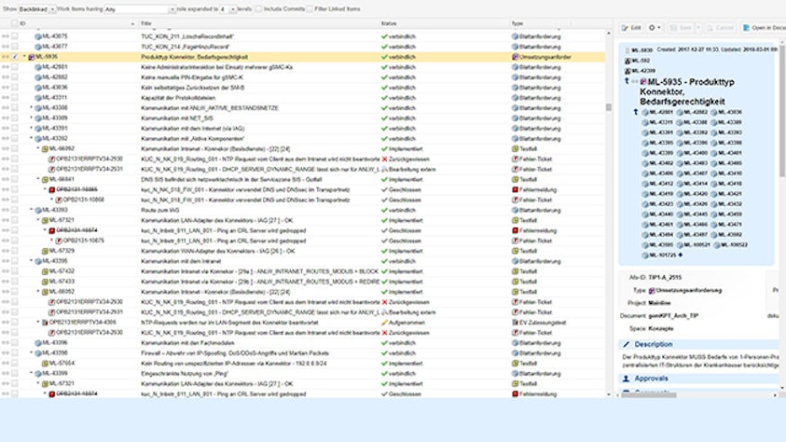This screenshot has height=442, width=786.
Task: Check the ML-57054 row checkbox
Action: [15, 364]
